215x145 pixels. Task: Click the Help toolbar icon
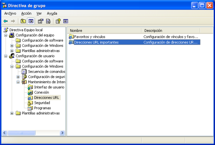click(58, 21)
